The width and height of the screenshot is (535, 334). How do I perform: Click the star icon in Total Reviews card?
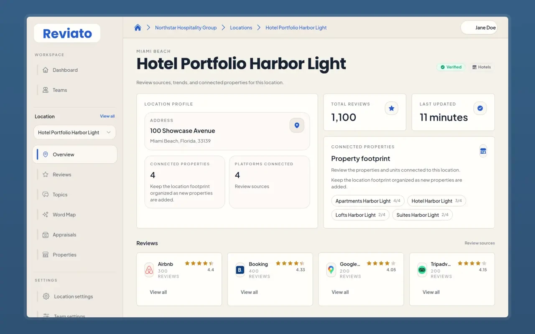pyautogui.click(x=391, y=109)
